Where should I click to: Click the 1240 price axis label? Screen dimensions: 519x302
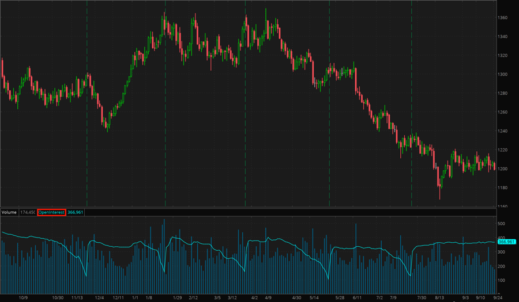tap(503, 131)
